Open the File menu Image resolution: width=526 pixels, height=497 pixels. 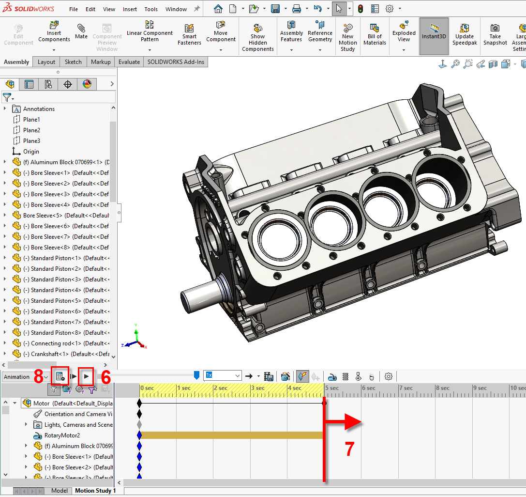(74, 9)
